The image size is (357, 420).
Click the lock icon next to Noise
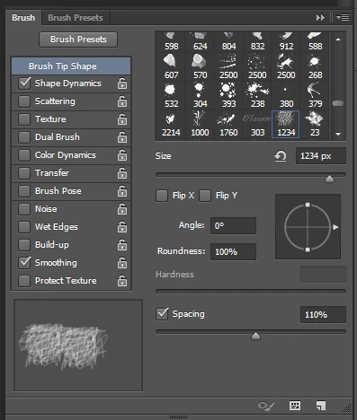(x=122, y=209)
